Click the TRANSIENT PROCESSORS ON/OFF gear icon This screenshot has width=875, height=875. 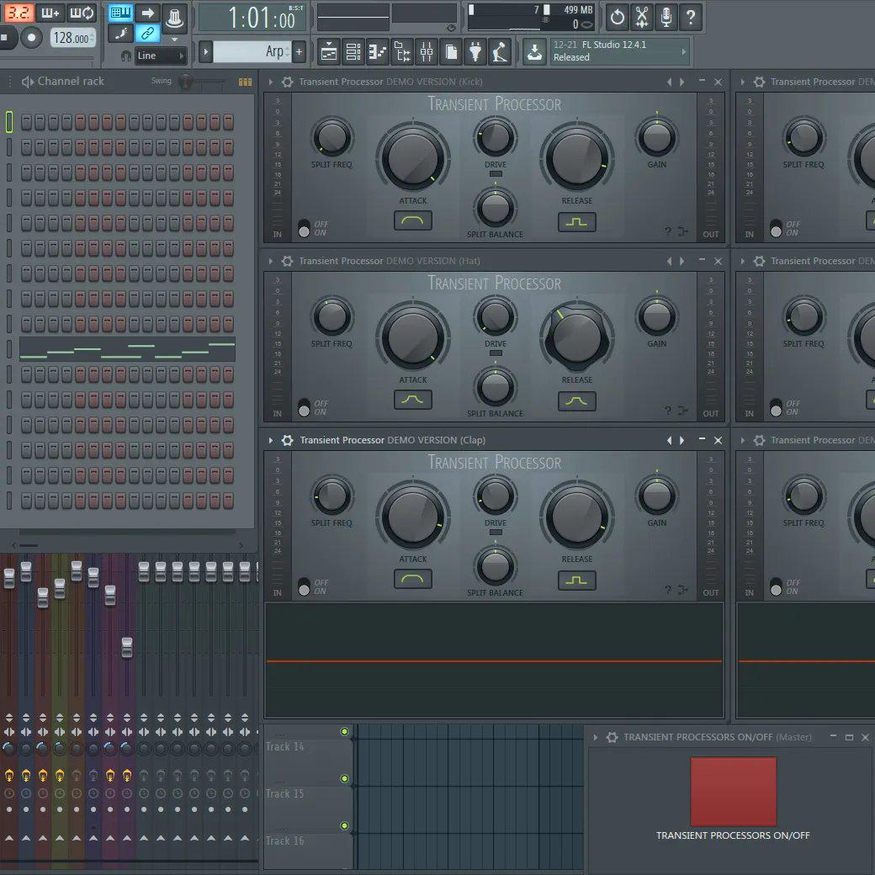(612, 738)
